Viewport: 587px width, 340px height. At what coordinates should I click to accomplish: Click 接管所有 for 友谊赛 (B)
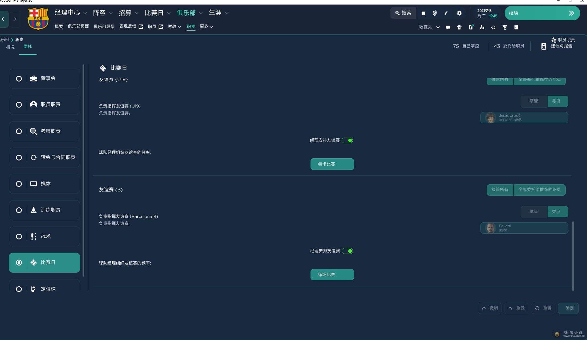pos(500,190)
